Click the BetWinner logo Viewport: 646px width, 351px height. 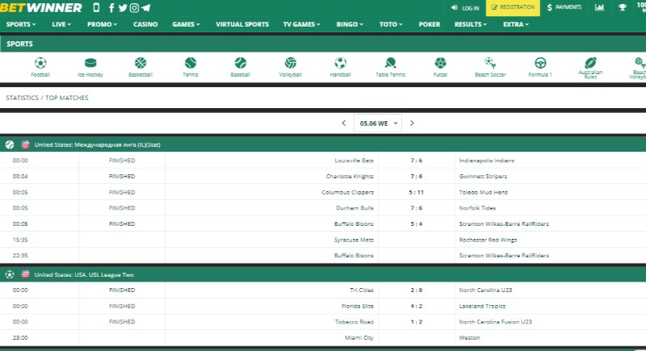[x=41, y=7]
